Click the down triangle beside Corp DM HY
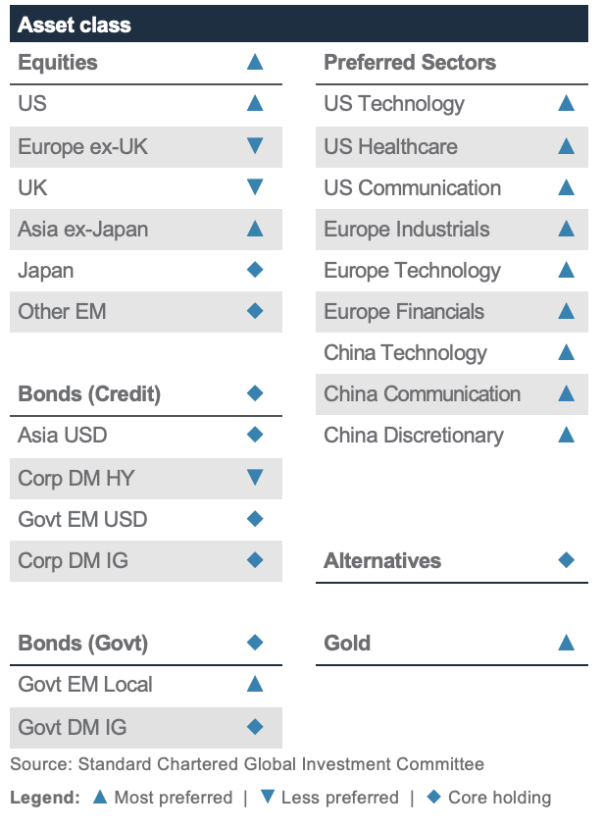This screenshot has height=830, width=604. pos(255,478)
